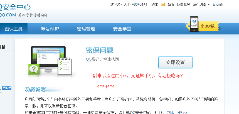Click the 密保问题 computer illustration
239x114 pixels.
(x=50, y=61)
